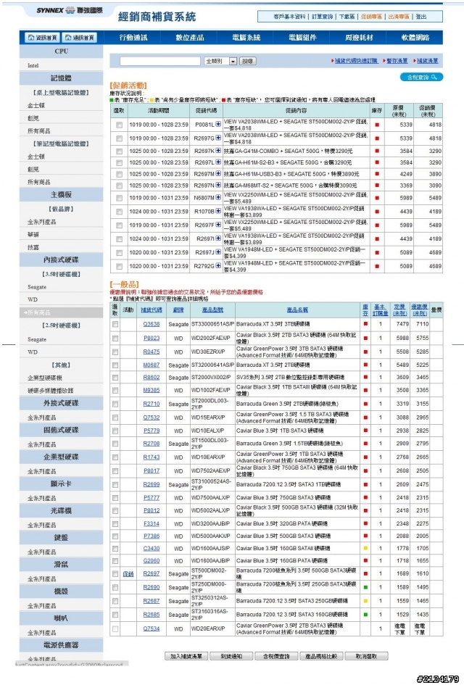Tick the checkbox in the Q3638 row
The image size is (464, 685).
pyautogui.click(x=115, y=325)
